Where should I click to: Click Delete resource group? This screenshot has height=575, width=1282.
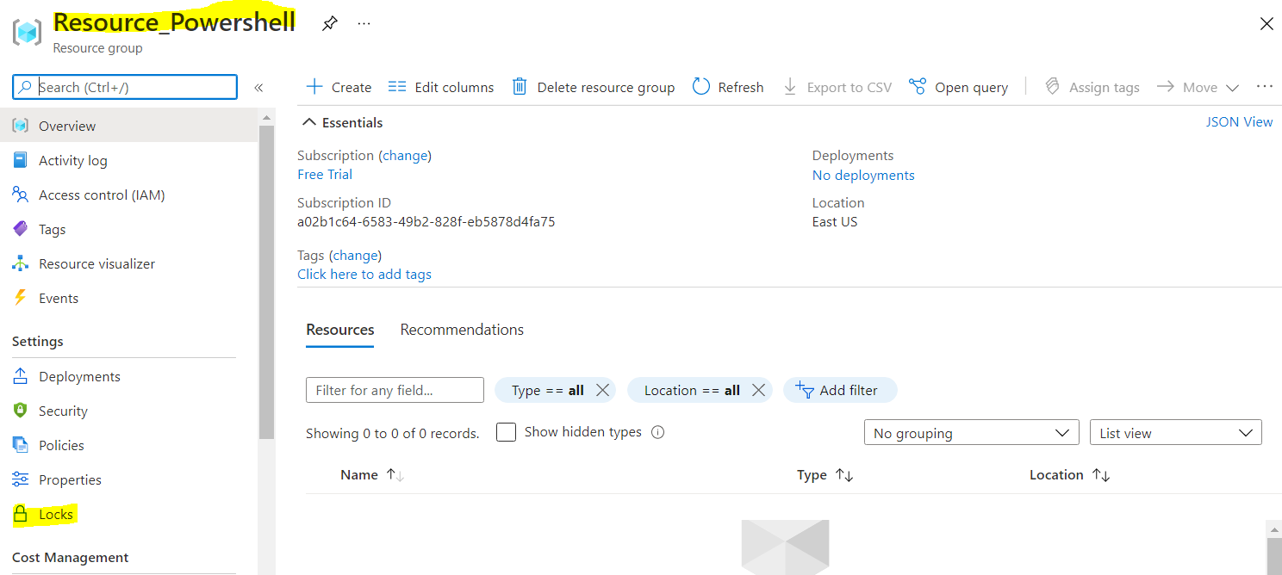click(x=594, y=87)
